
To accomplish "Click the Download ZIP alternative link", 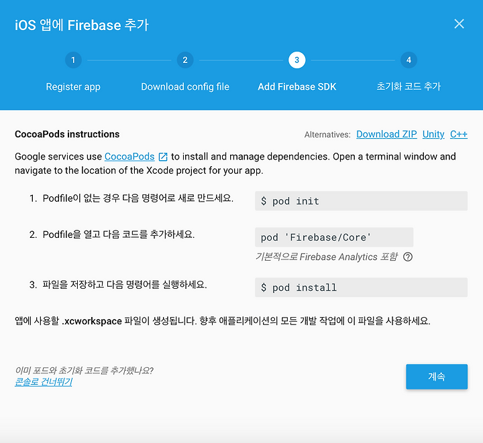I will point(386,134).
